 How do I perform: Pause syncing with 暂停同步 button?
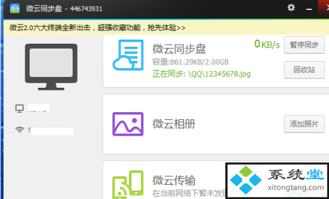[x=304, y=45]
